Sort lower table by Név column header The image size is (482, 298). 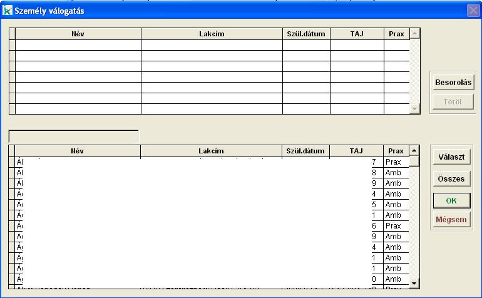78,151
